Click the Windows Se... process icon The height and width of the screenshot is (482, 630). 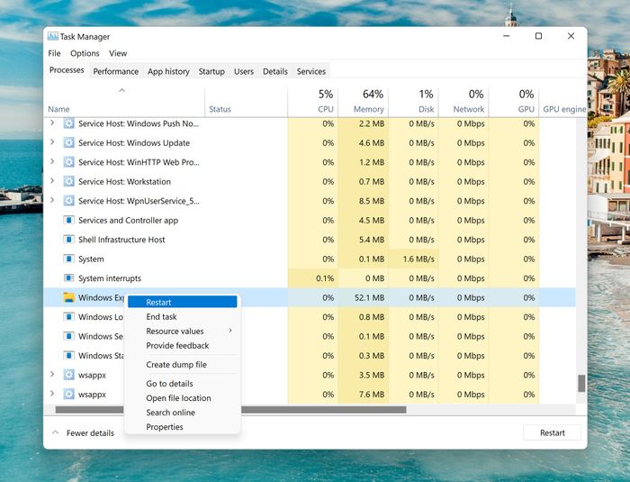tap(69, 336)
